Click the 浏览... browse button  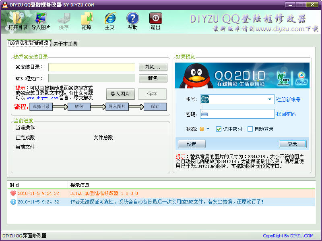pyautogui.click(x=153, y=67)
